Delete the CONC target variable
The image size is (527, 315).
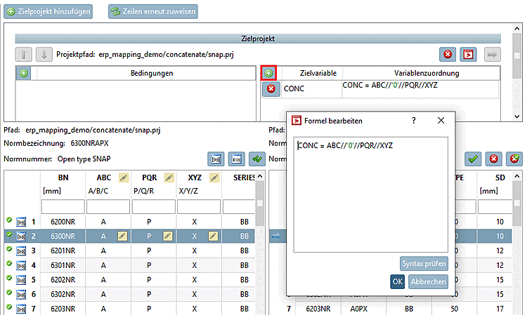[271, 88]
